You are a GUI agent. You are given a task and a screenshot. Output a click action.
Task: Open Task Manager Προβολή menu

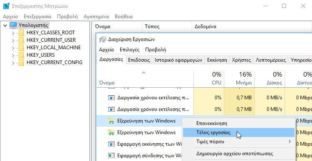coord(156,50)
